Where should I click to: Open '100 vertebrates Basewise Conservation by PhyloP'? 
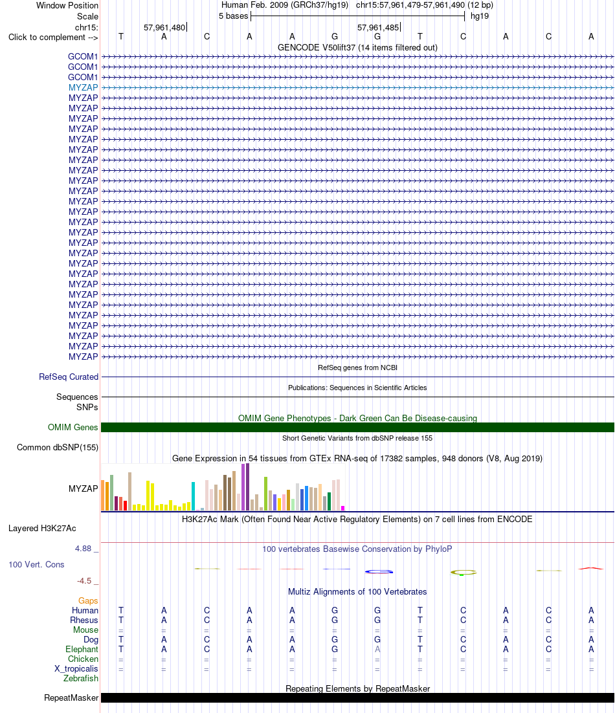point(357,549)
